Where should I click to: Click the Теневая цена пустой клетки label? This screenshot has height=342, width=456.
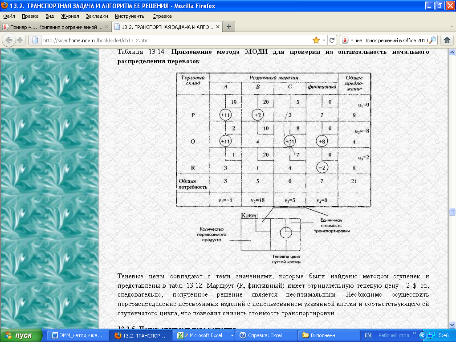[x=286, y=260]
